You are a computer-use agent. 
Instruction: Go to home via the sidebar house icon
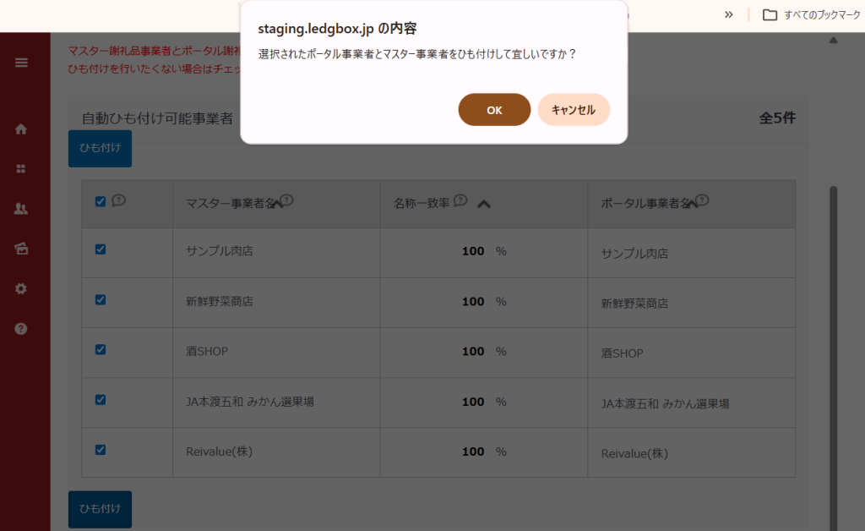click(21, 129)
